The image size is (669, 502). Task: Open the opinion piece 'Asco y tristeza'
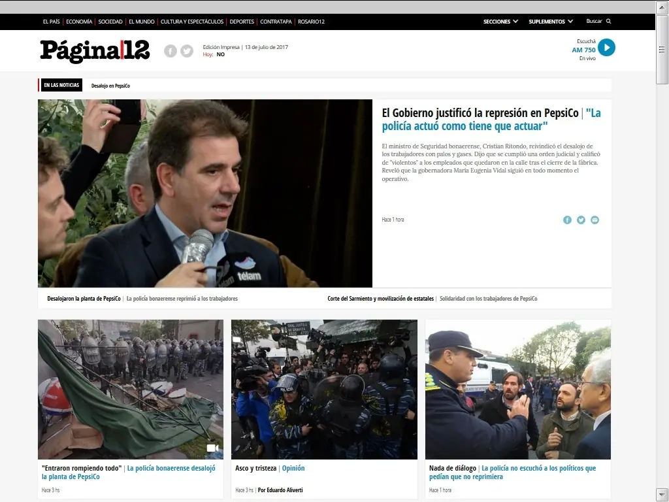pos(255,468)
